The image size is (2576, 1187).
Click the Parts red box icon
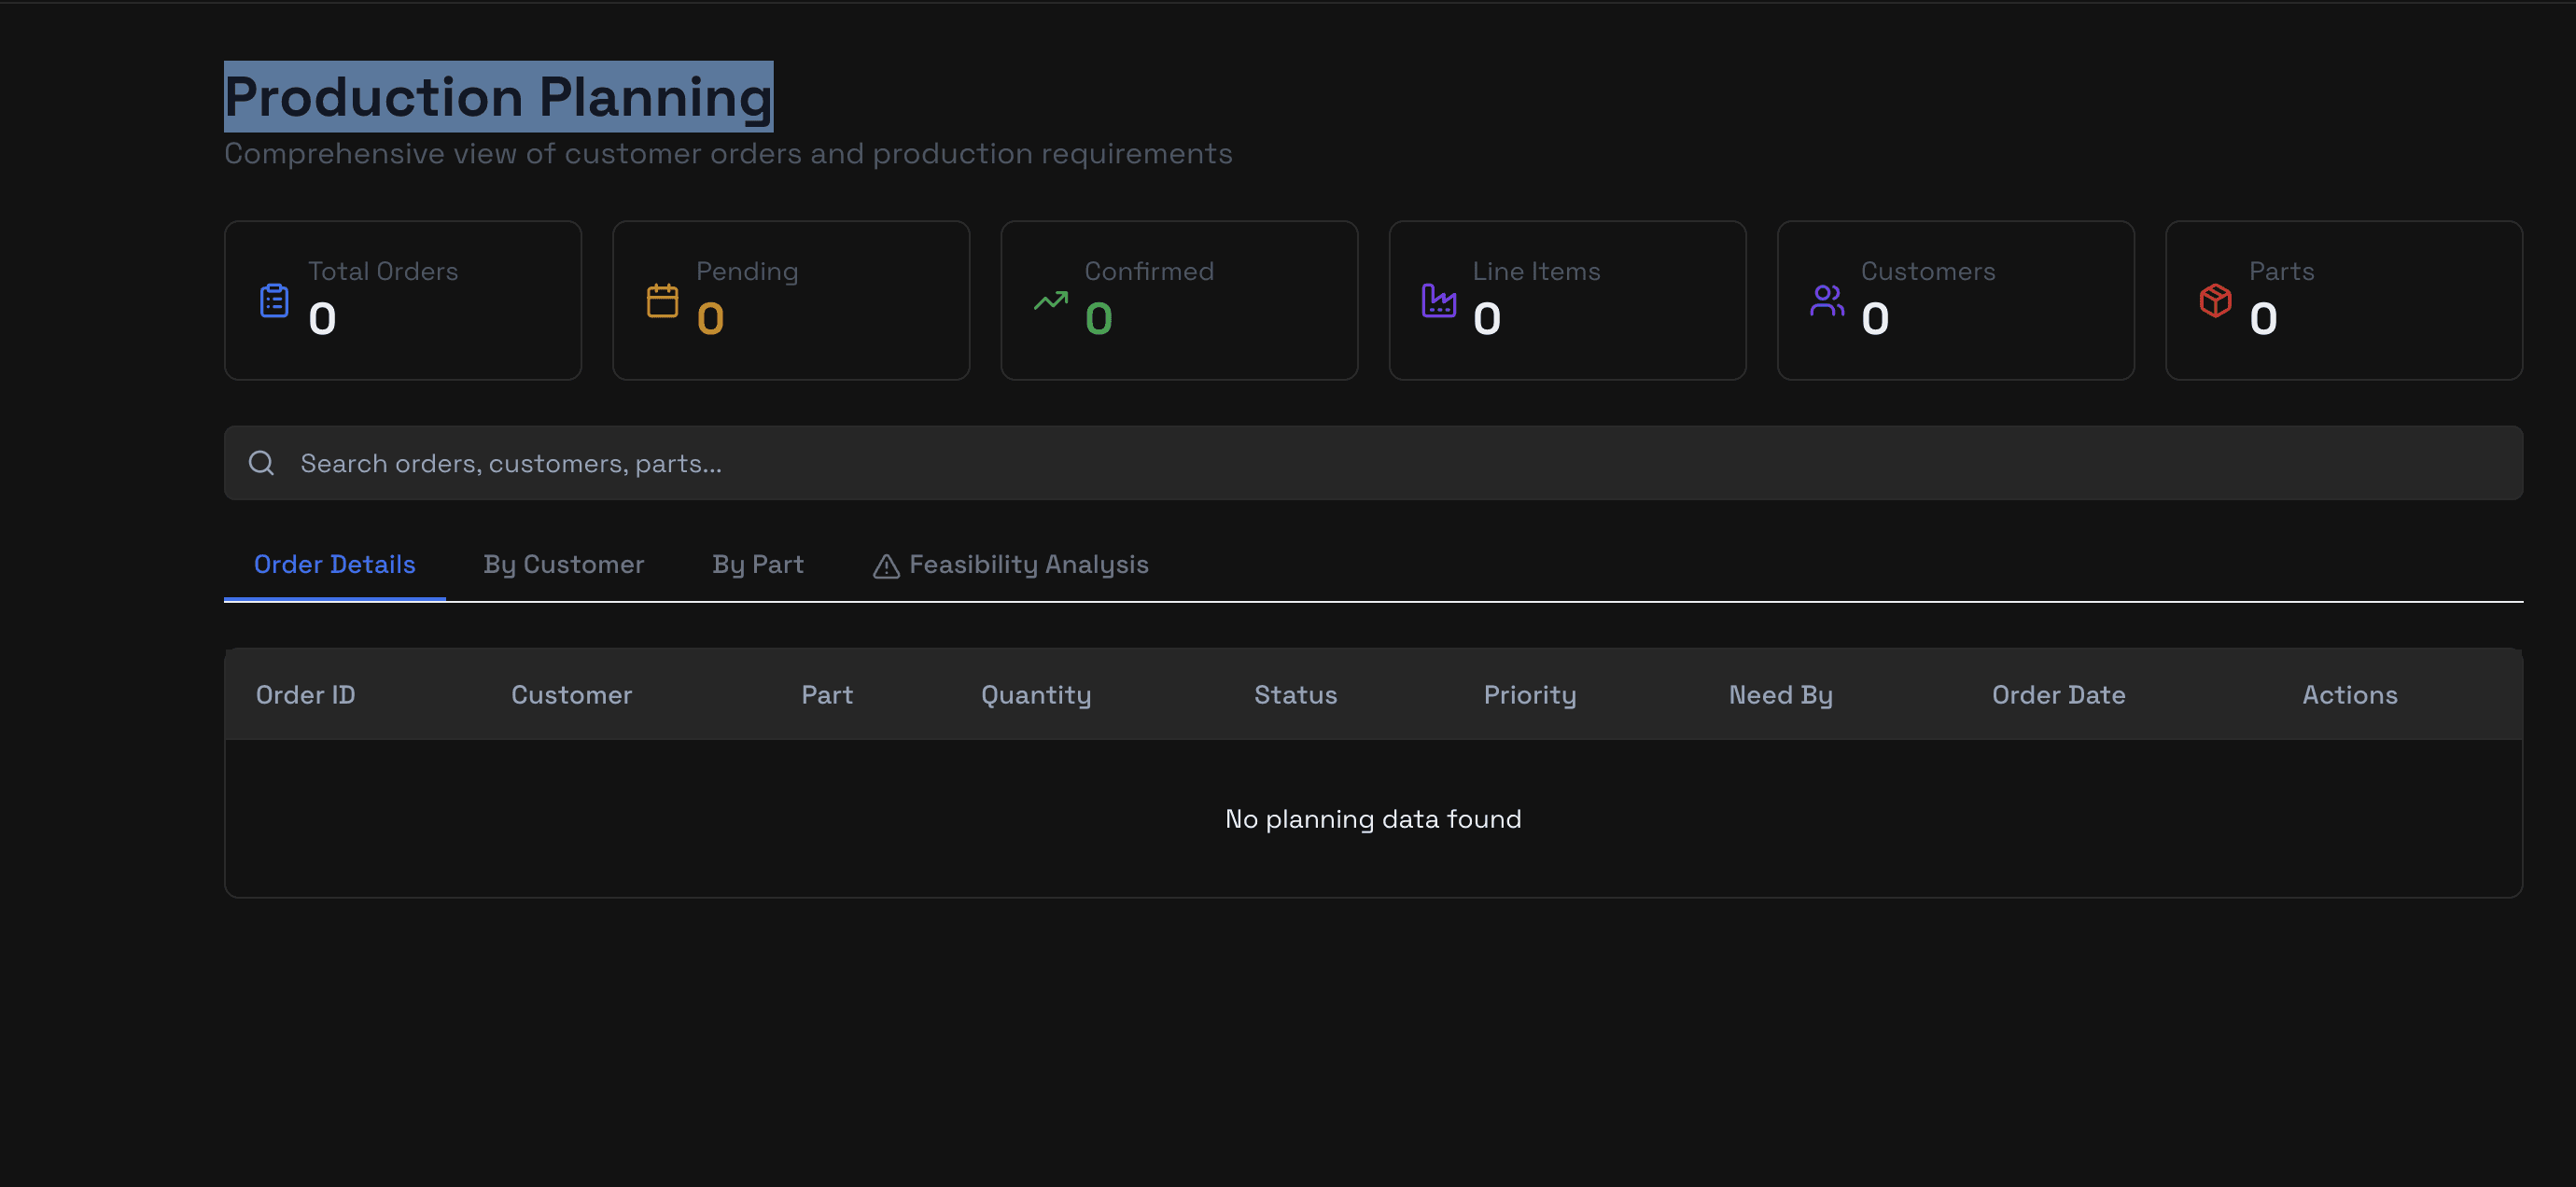pyautogui.click(x=2215, y=301)
